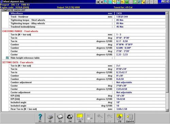Print data using the F2 printer icon
This screenshot has height=124, width=170.
(x=50, y=118)
